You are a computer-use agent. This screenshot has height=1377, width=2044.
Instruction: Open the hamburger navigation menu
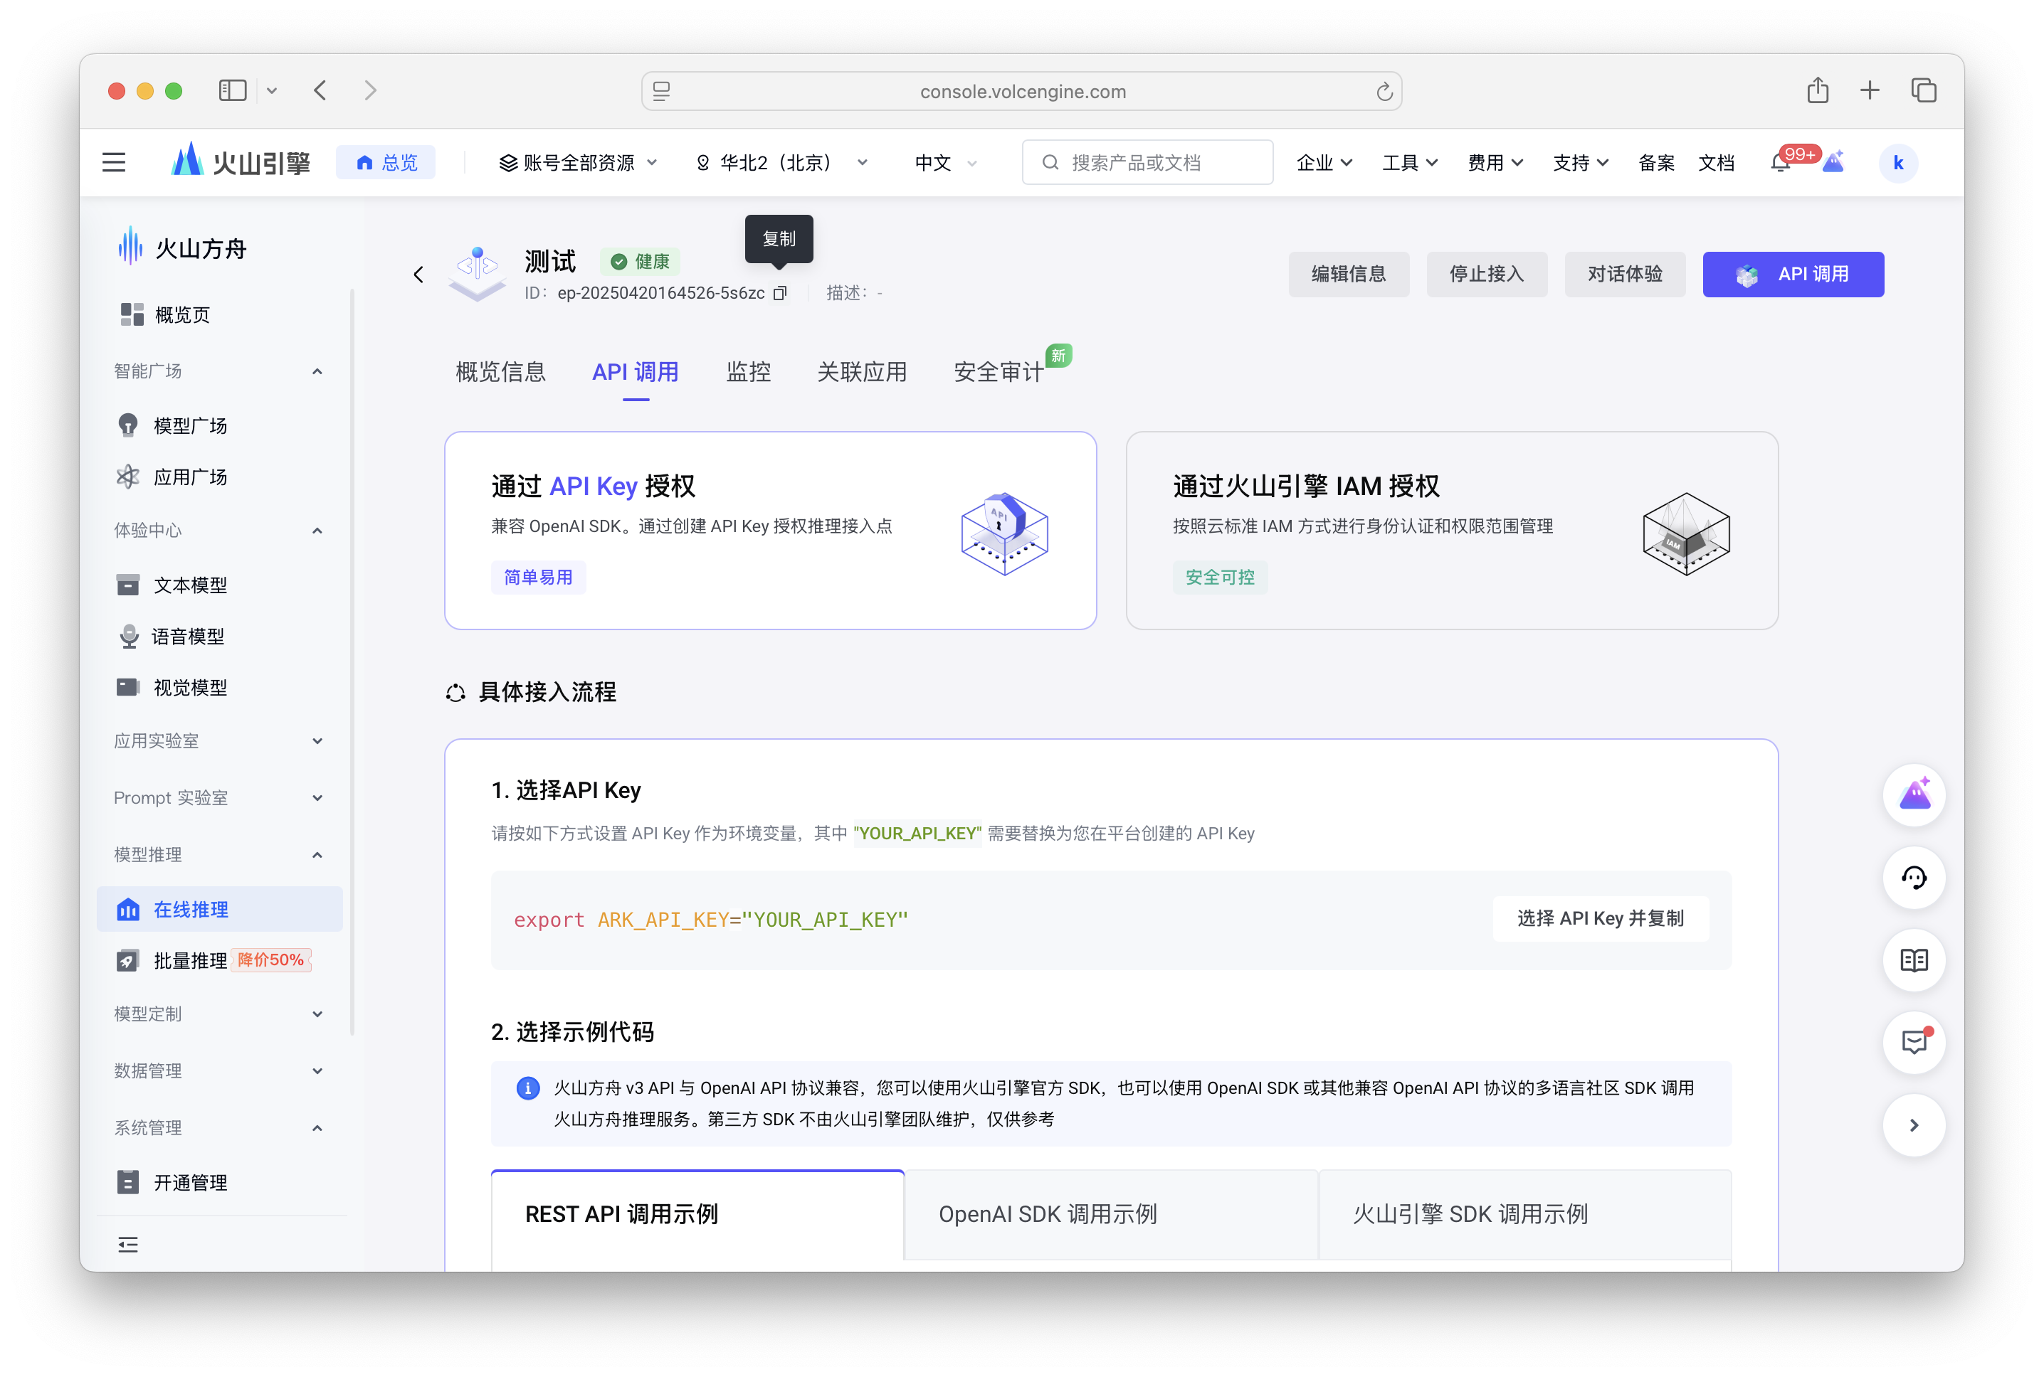(x=113, y=161)
